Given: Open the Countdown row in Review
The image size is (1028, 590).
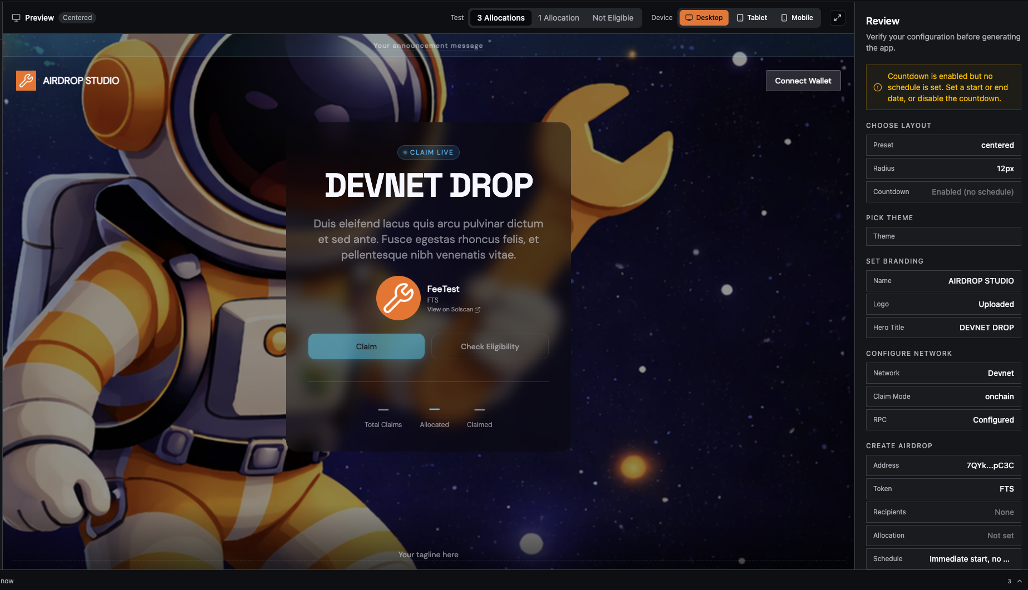Looking at the screenshot, I should pos(943,192).
